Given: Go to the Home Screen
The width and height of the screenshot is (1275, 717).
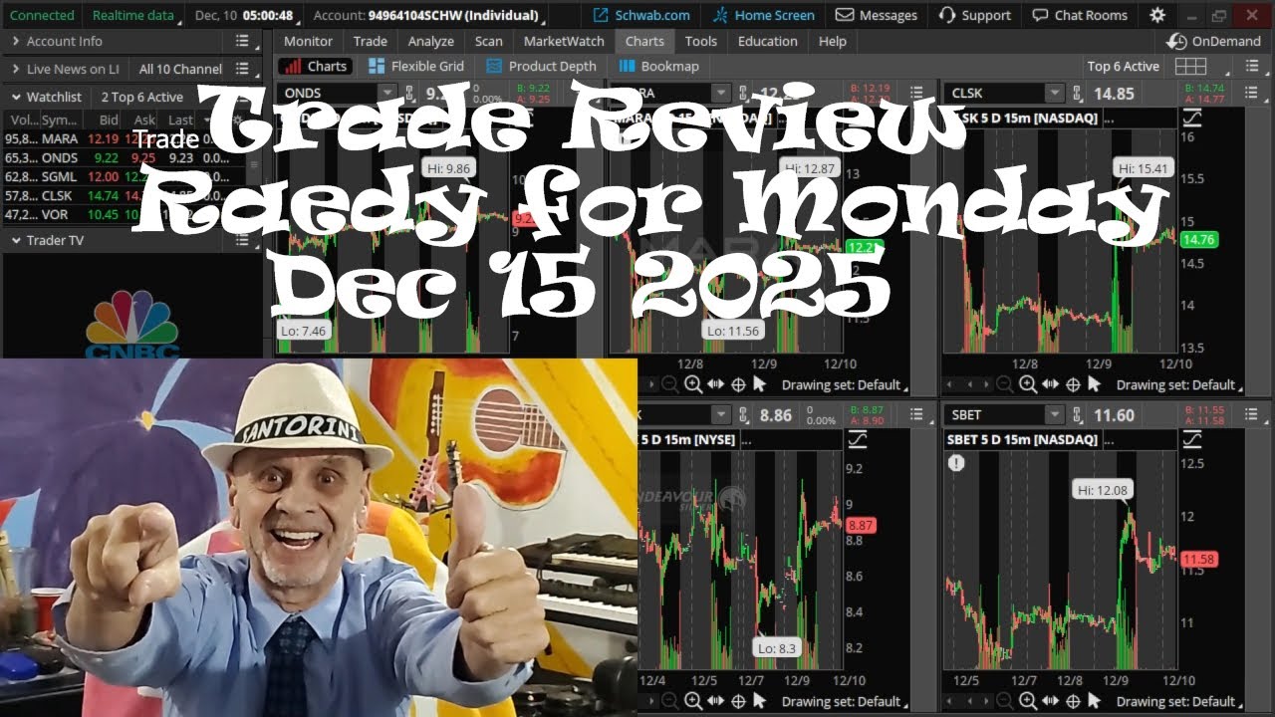Looking at the screenshot, I should point(764,15).
